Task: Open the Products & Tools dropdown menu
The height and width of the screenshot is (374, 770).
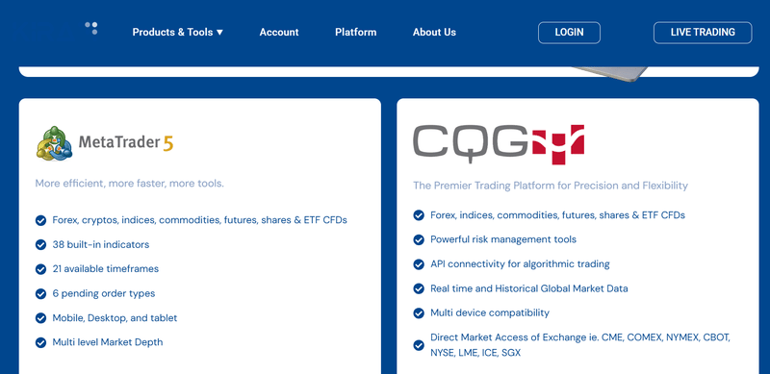Action: [178, 33]
